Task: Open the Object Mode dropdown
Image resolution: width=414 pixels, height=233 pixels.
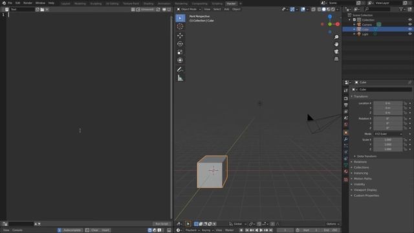Action: tap(189, 10)
